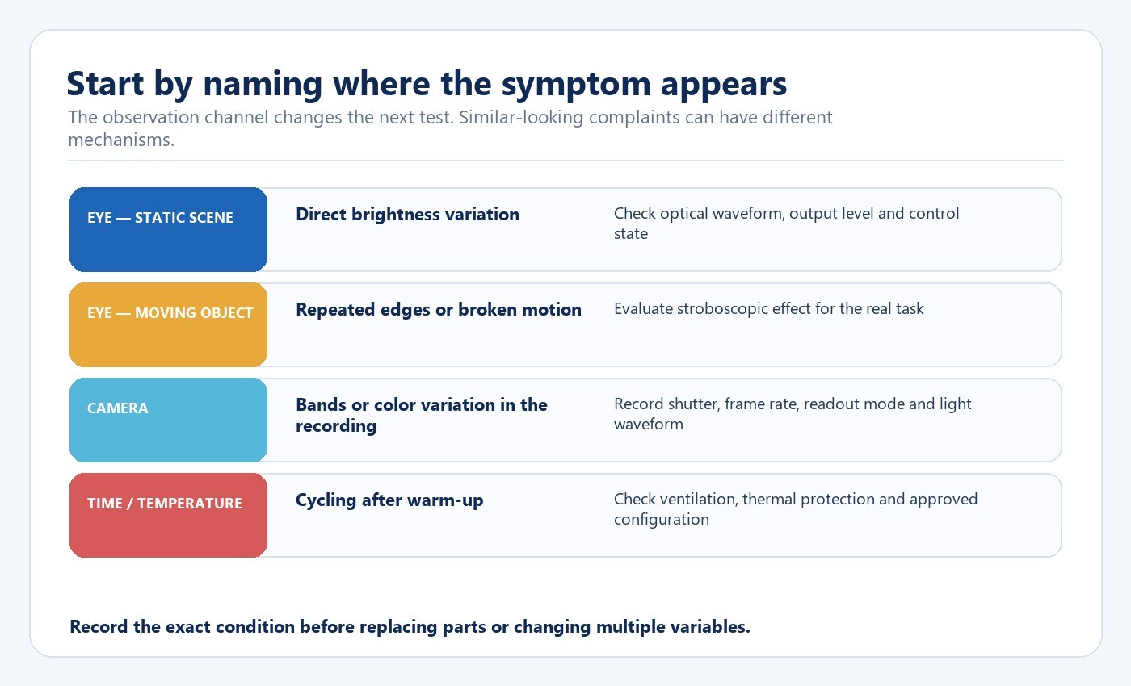Click the light blue CAMERA block
The image size is (1131, 686).
point(168,420)
